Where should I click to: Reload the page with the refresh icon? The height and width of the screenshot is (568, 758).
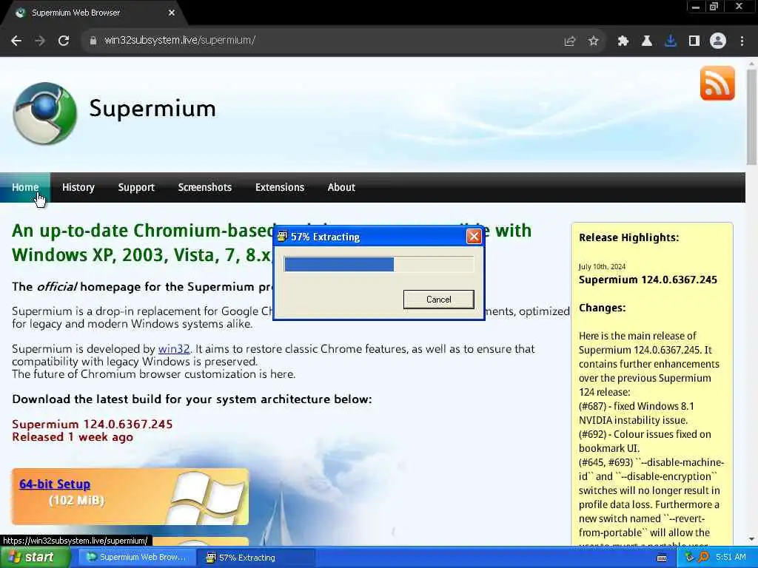coord(64,41)
